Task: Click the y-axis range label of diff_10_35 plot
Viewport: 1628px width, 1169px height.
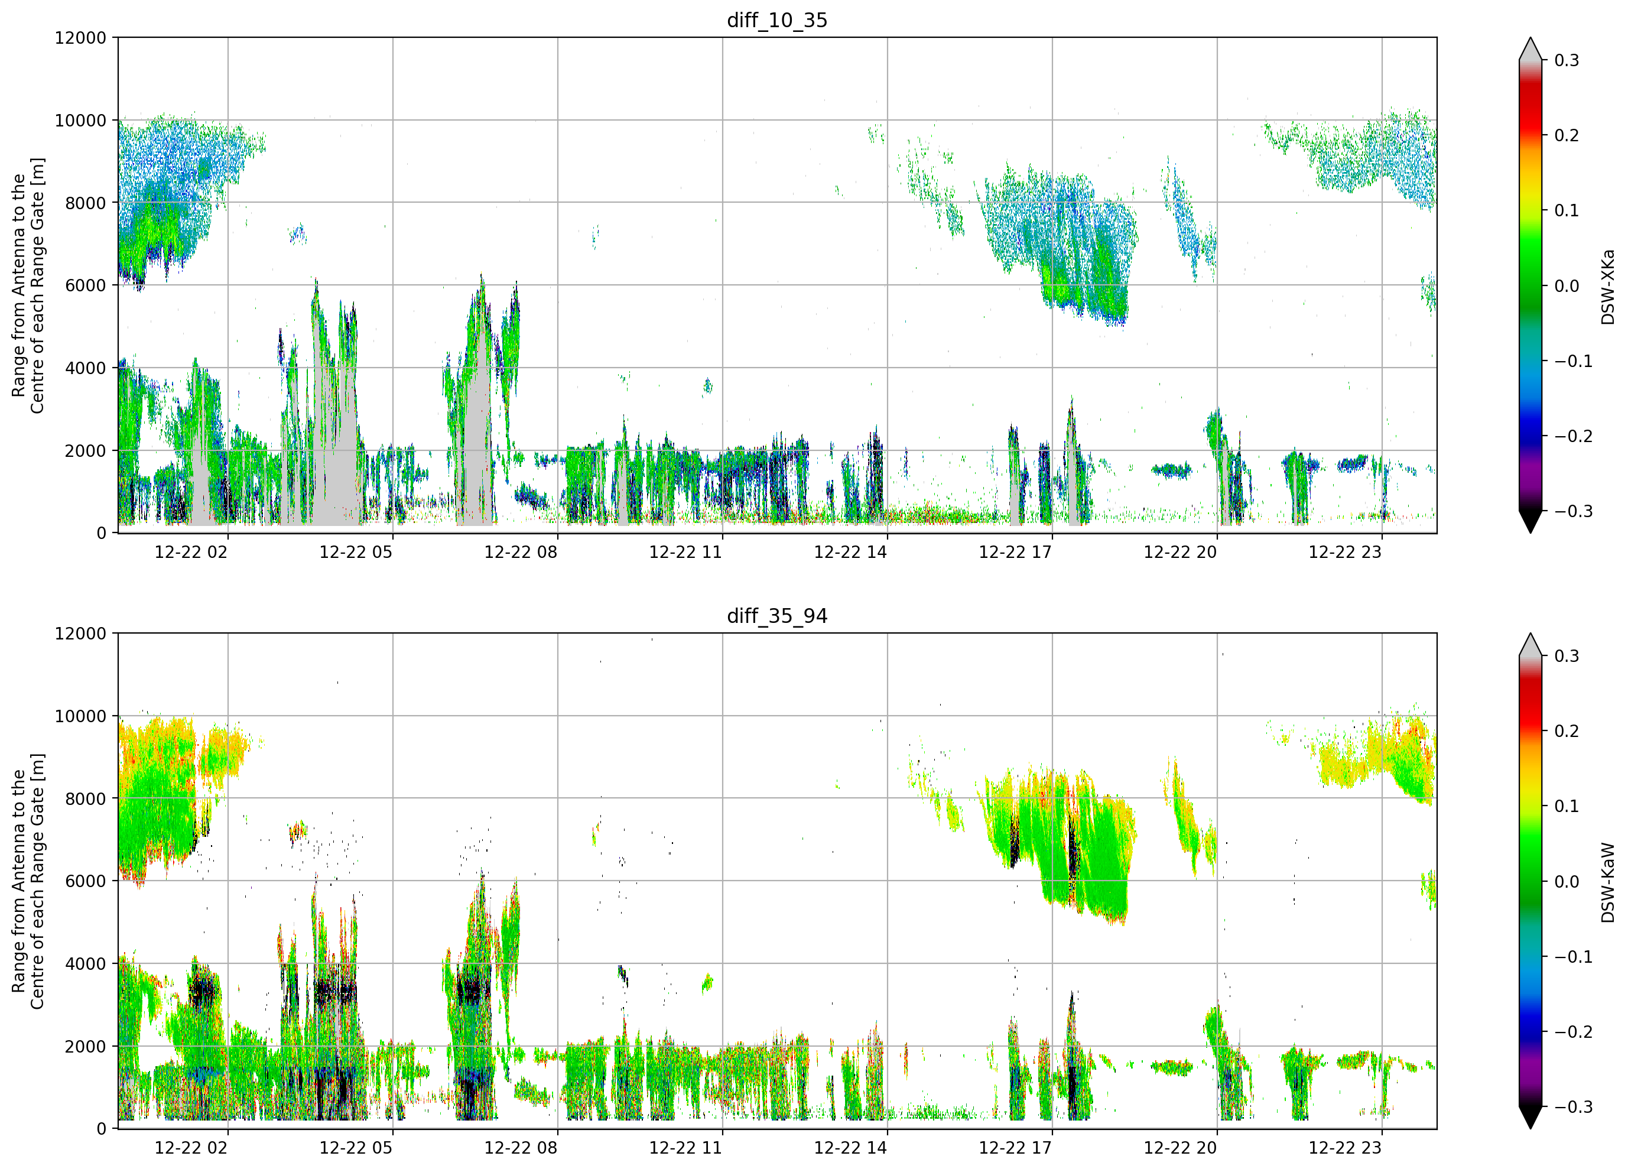Action: 28,285
